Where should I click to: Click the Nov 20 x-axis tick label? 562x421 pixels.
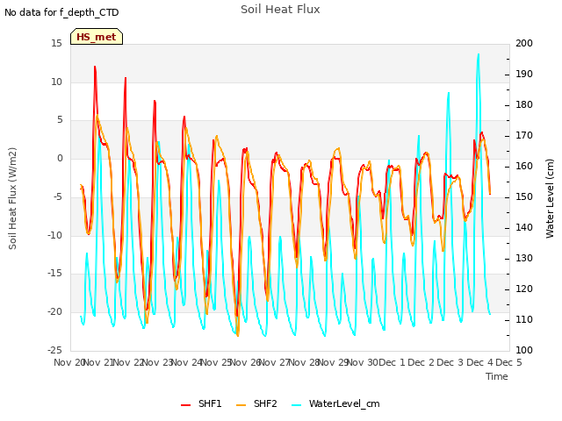click(69, 362)
